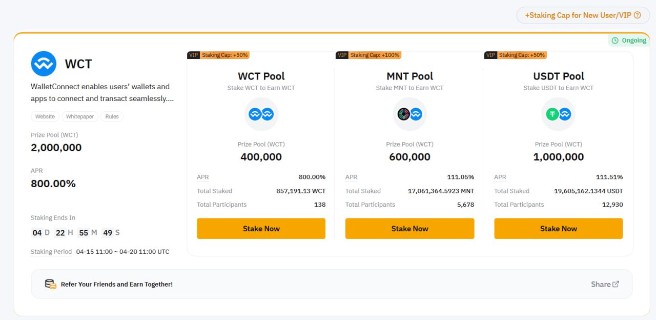Click the VIP Staking Cap +100% badge

(368, 55)
